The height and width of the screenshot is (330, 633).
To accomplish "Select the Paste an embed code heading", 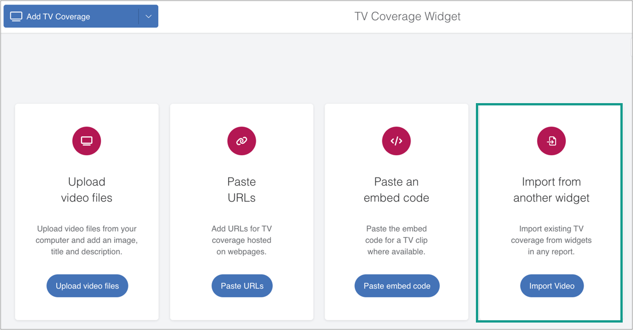I will [x=396, y=190].
